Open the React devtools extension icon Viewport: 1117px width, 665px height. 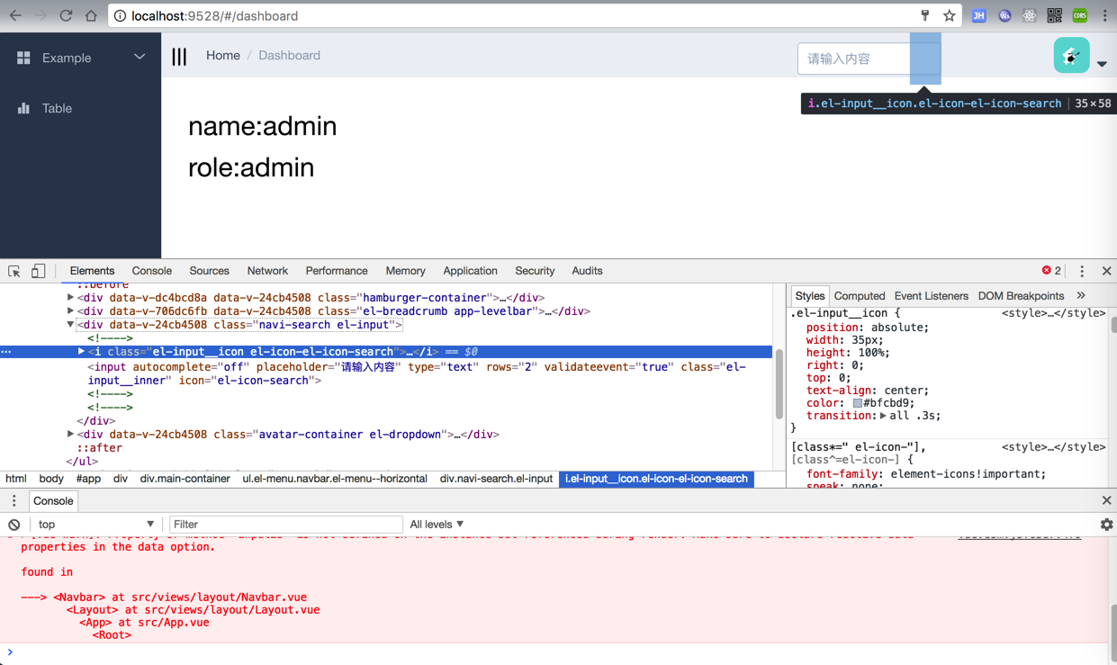coord(1030,15)
